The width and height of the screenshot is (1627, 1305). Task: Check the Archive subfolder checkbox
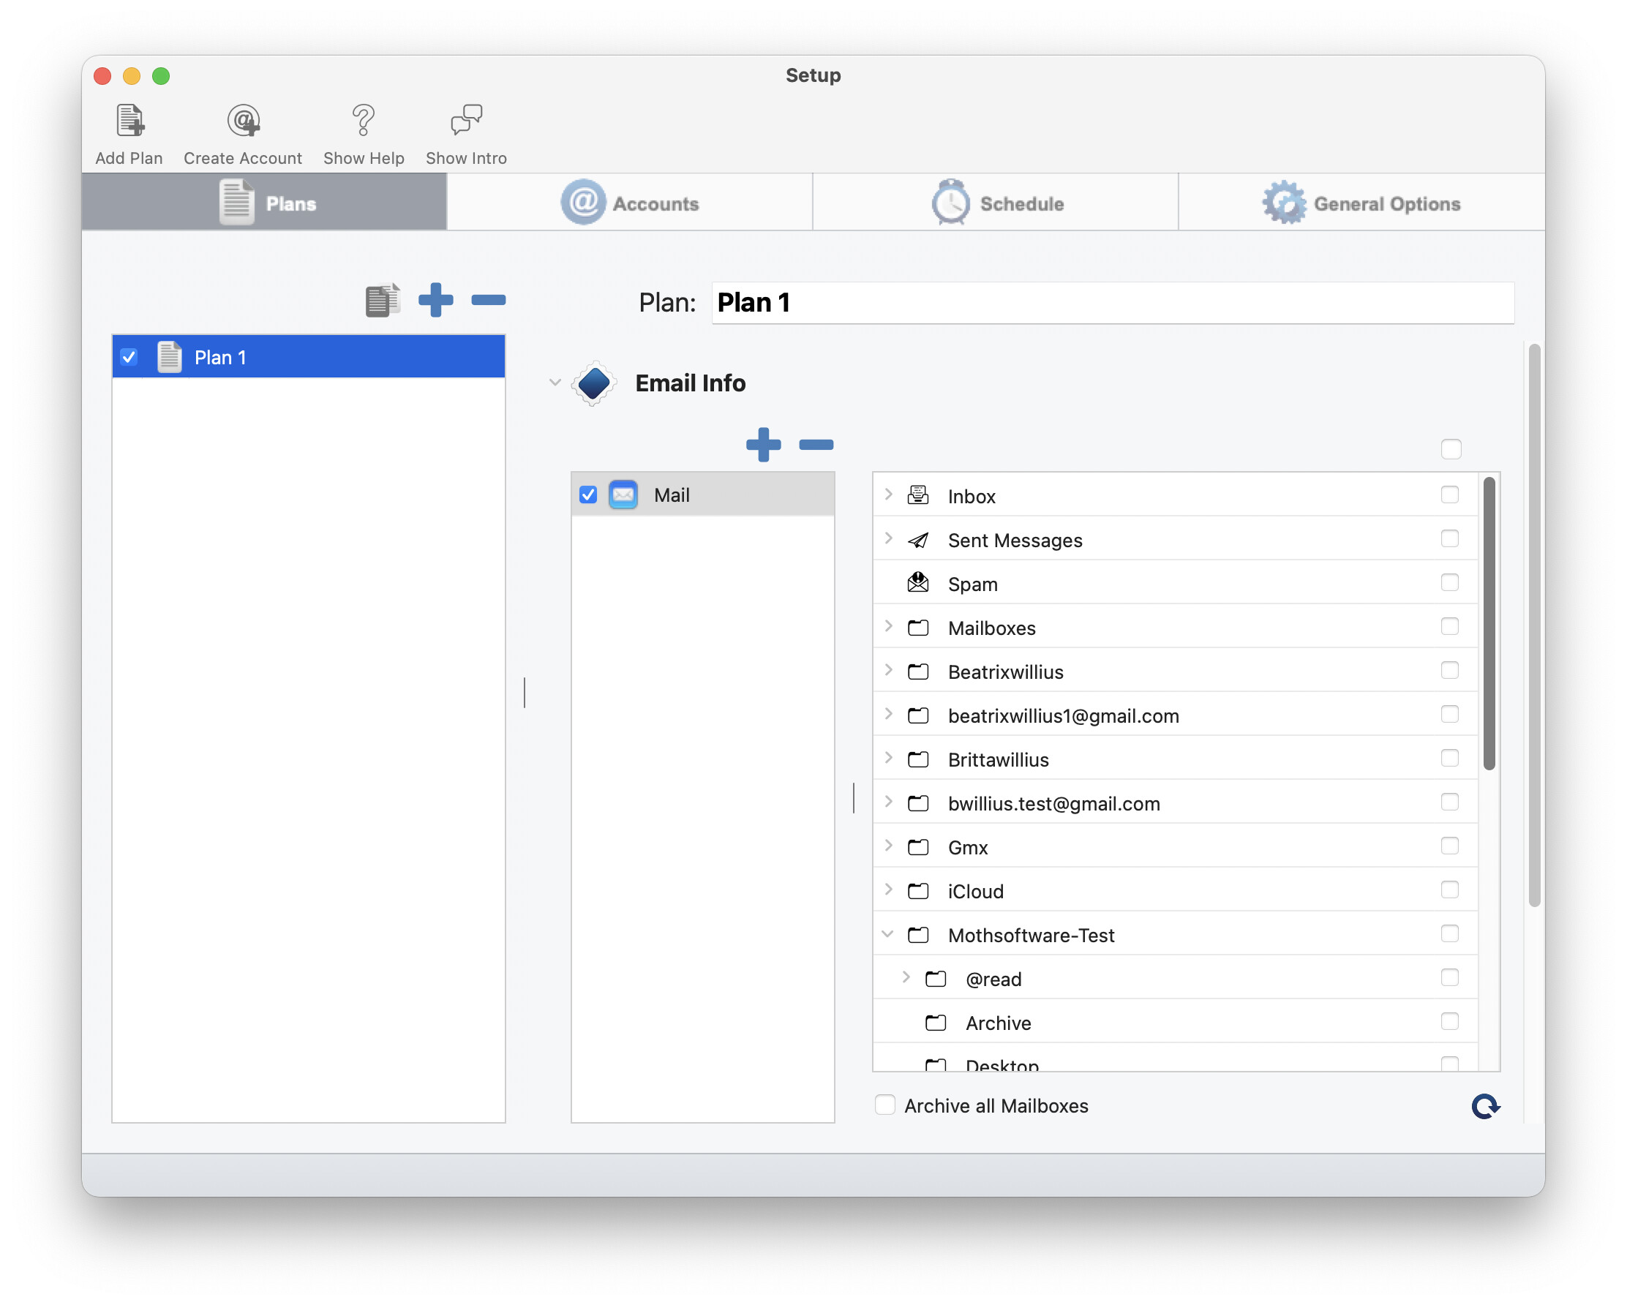(1449, 1021)
